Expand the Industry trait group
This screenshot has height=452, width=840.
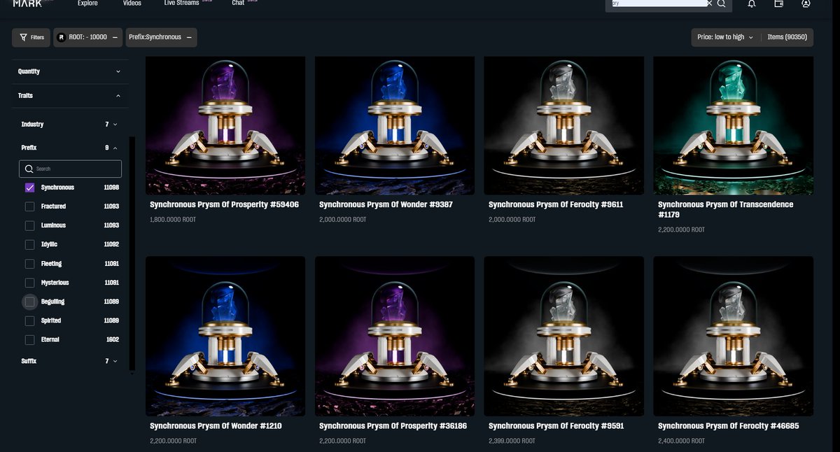(70, 124)
